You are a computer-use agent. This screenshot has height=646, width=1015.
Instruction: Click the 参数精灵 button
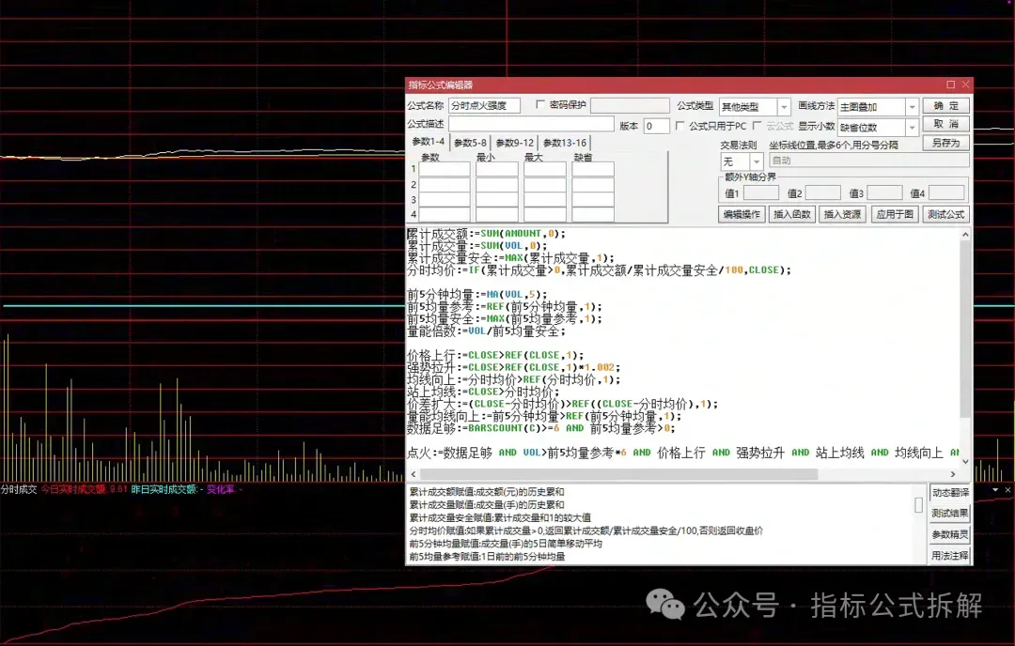[x=949, y=534]
